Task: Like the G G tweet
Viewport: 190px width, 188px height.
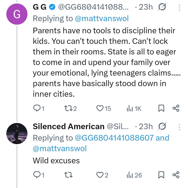Action: pyautogui.click(x=104, y=108)
